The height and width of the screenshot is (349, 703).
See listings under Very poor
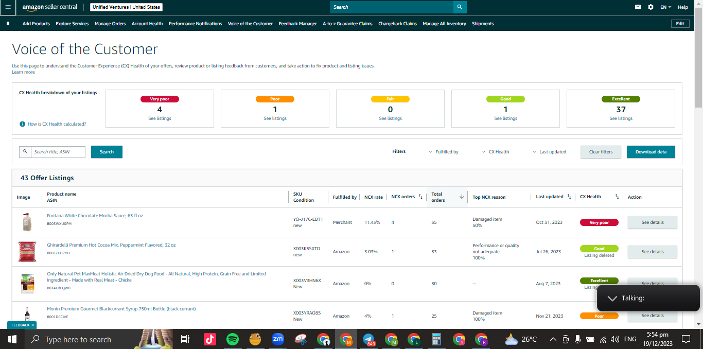pos(160,118)
